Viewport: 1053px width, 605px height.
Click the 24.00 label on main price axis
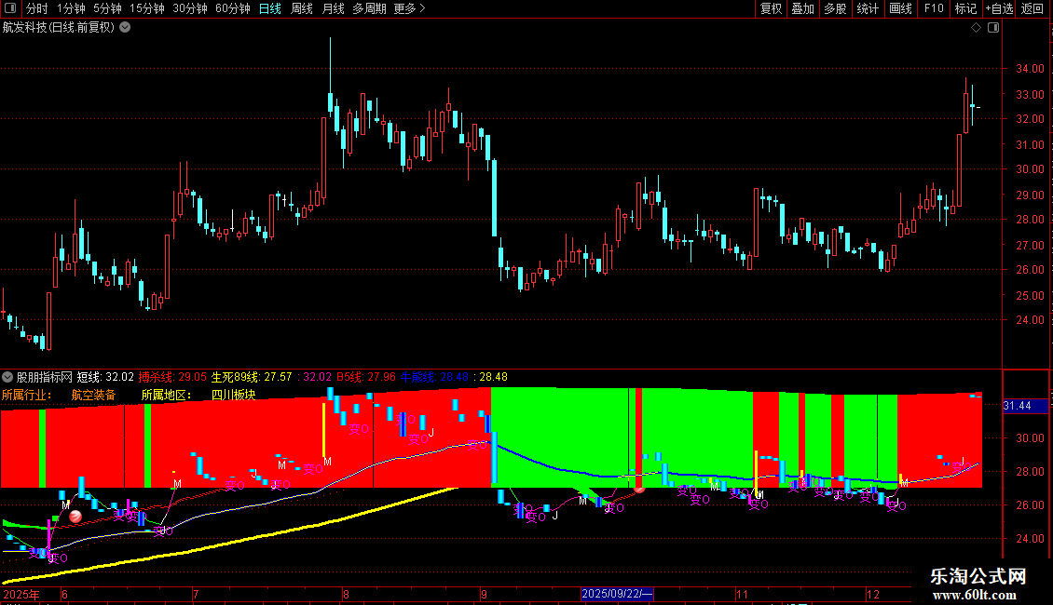click(1030, 320)
